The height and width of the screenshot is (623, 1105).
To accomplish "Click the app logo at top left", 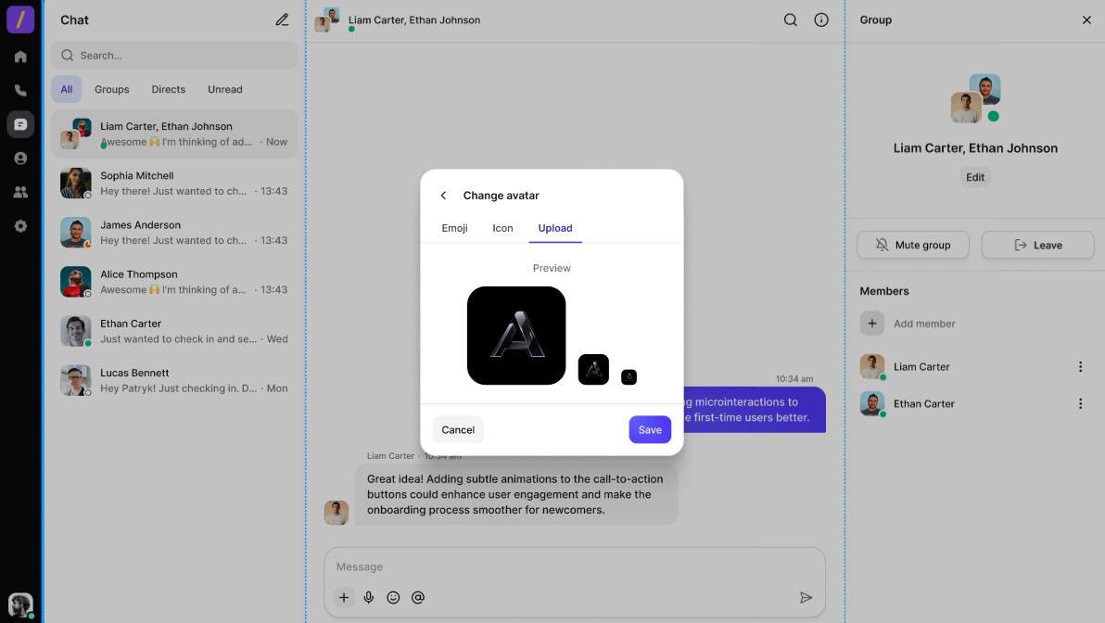I will point(20,19).
